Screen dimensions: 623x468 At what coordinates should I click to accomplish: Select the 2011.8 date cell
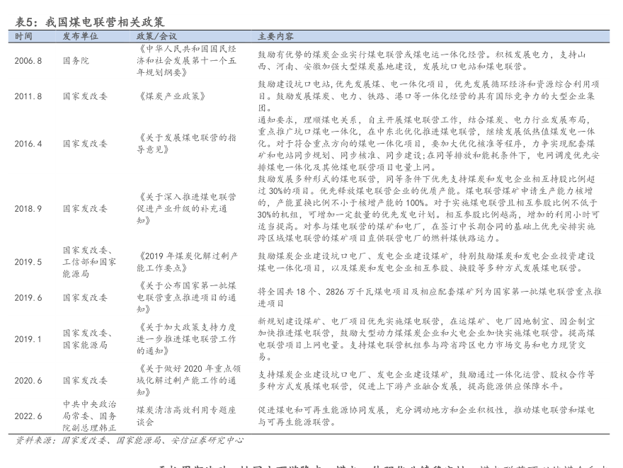coord(28,96)
